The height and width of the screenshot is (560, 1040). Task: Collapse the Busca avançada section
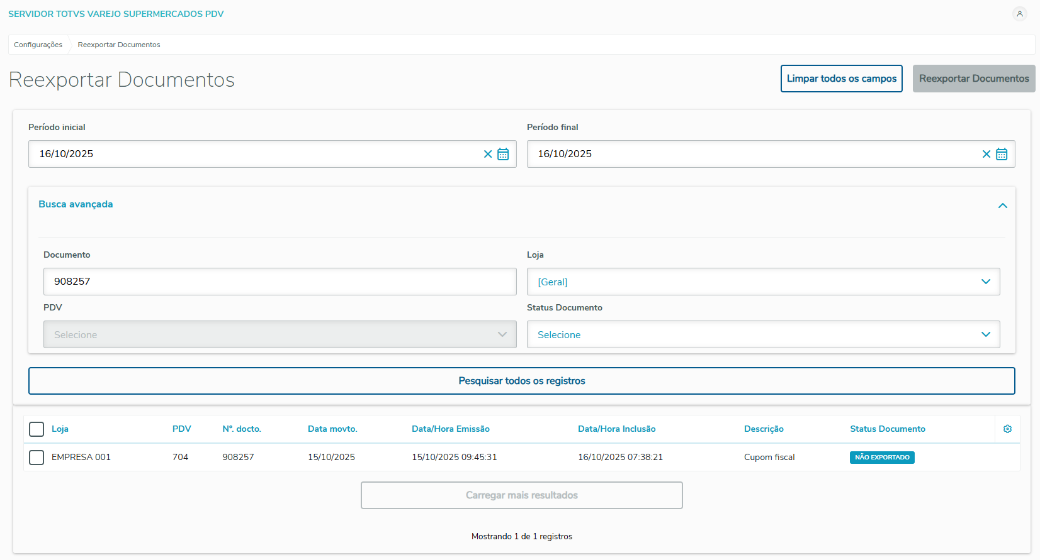pyautogui.click(x=1002, y=206)
